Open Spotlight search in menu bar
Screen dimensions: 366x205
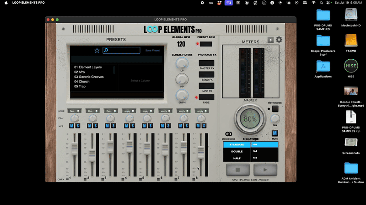click(x=322, y=3)
